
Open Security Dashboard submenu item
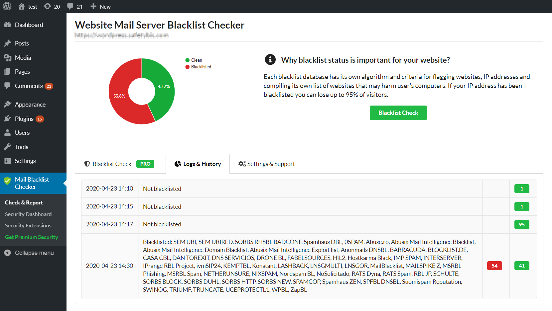[28, 214]
